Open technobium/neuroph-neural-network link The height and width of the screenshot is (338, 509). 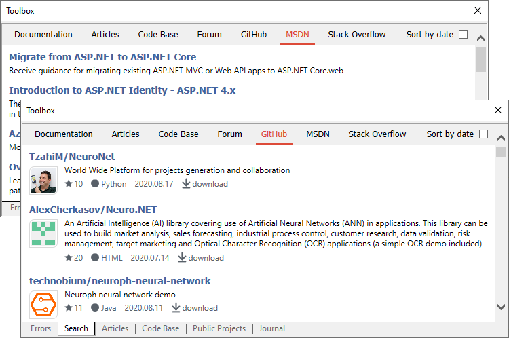click(119, 281)
